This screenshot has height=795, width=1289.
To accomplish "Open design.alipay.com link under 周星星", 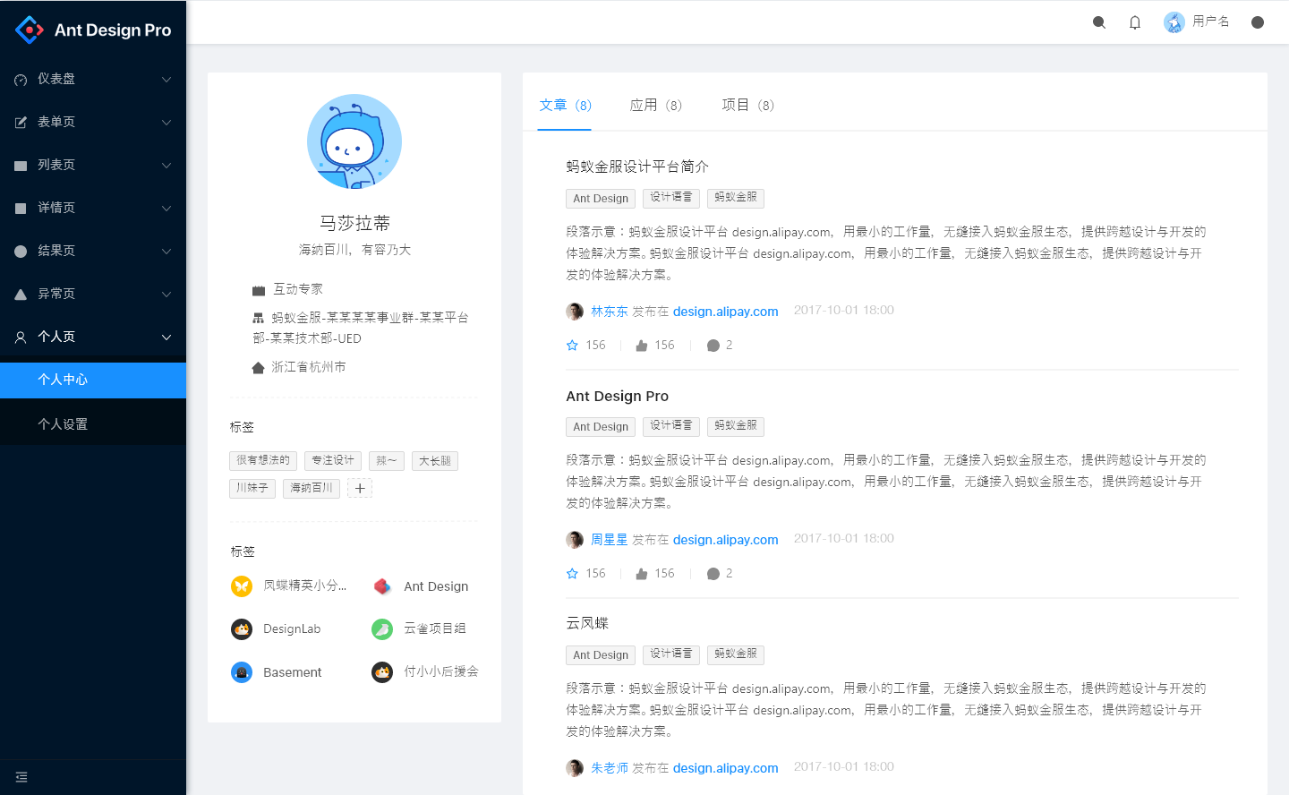I will tap(725, 540).
